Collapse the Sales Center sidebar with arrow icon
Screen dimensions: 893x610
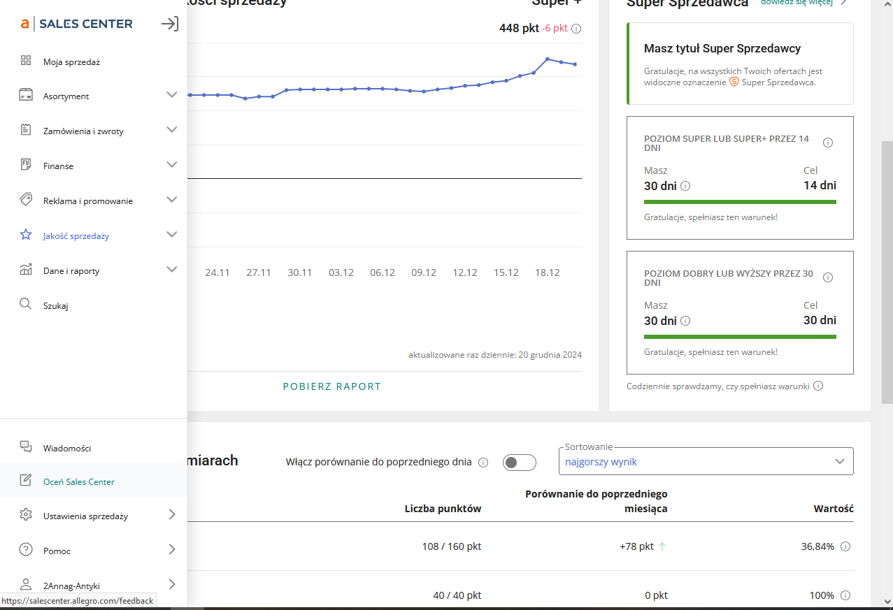tap(169, 24)
